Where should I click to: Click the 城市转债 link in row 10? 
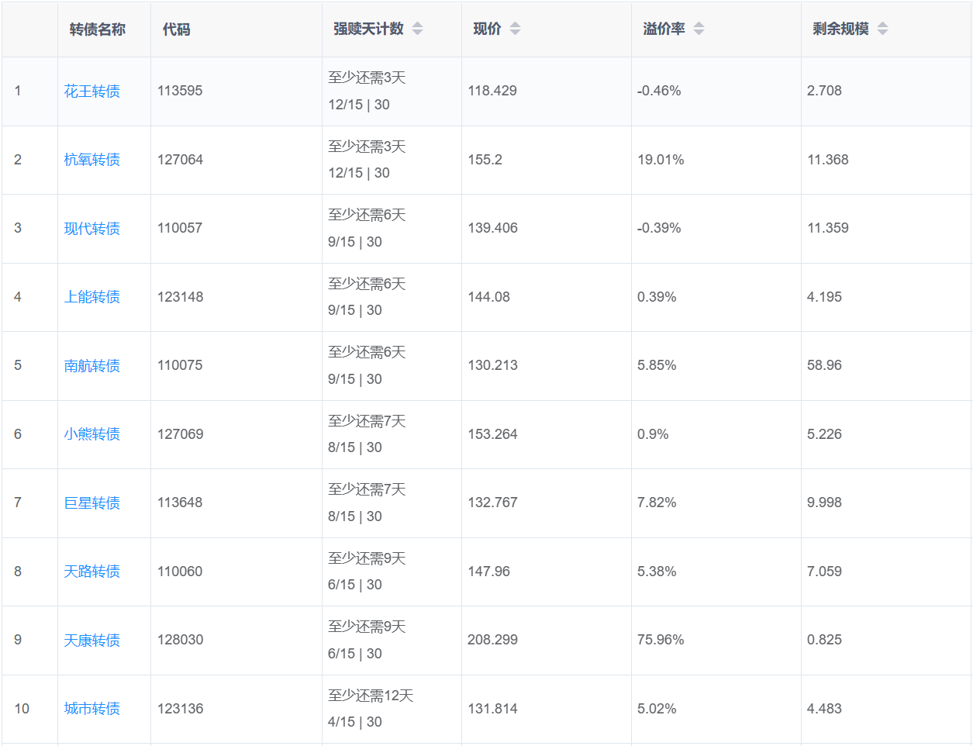(x=91, y=709)
